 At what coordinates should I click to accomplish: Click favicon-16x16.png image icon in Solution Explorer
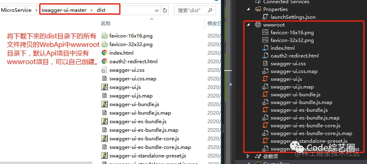tap(265, 33)
